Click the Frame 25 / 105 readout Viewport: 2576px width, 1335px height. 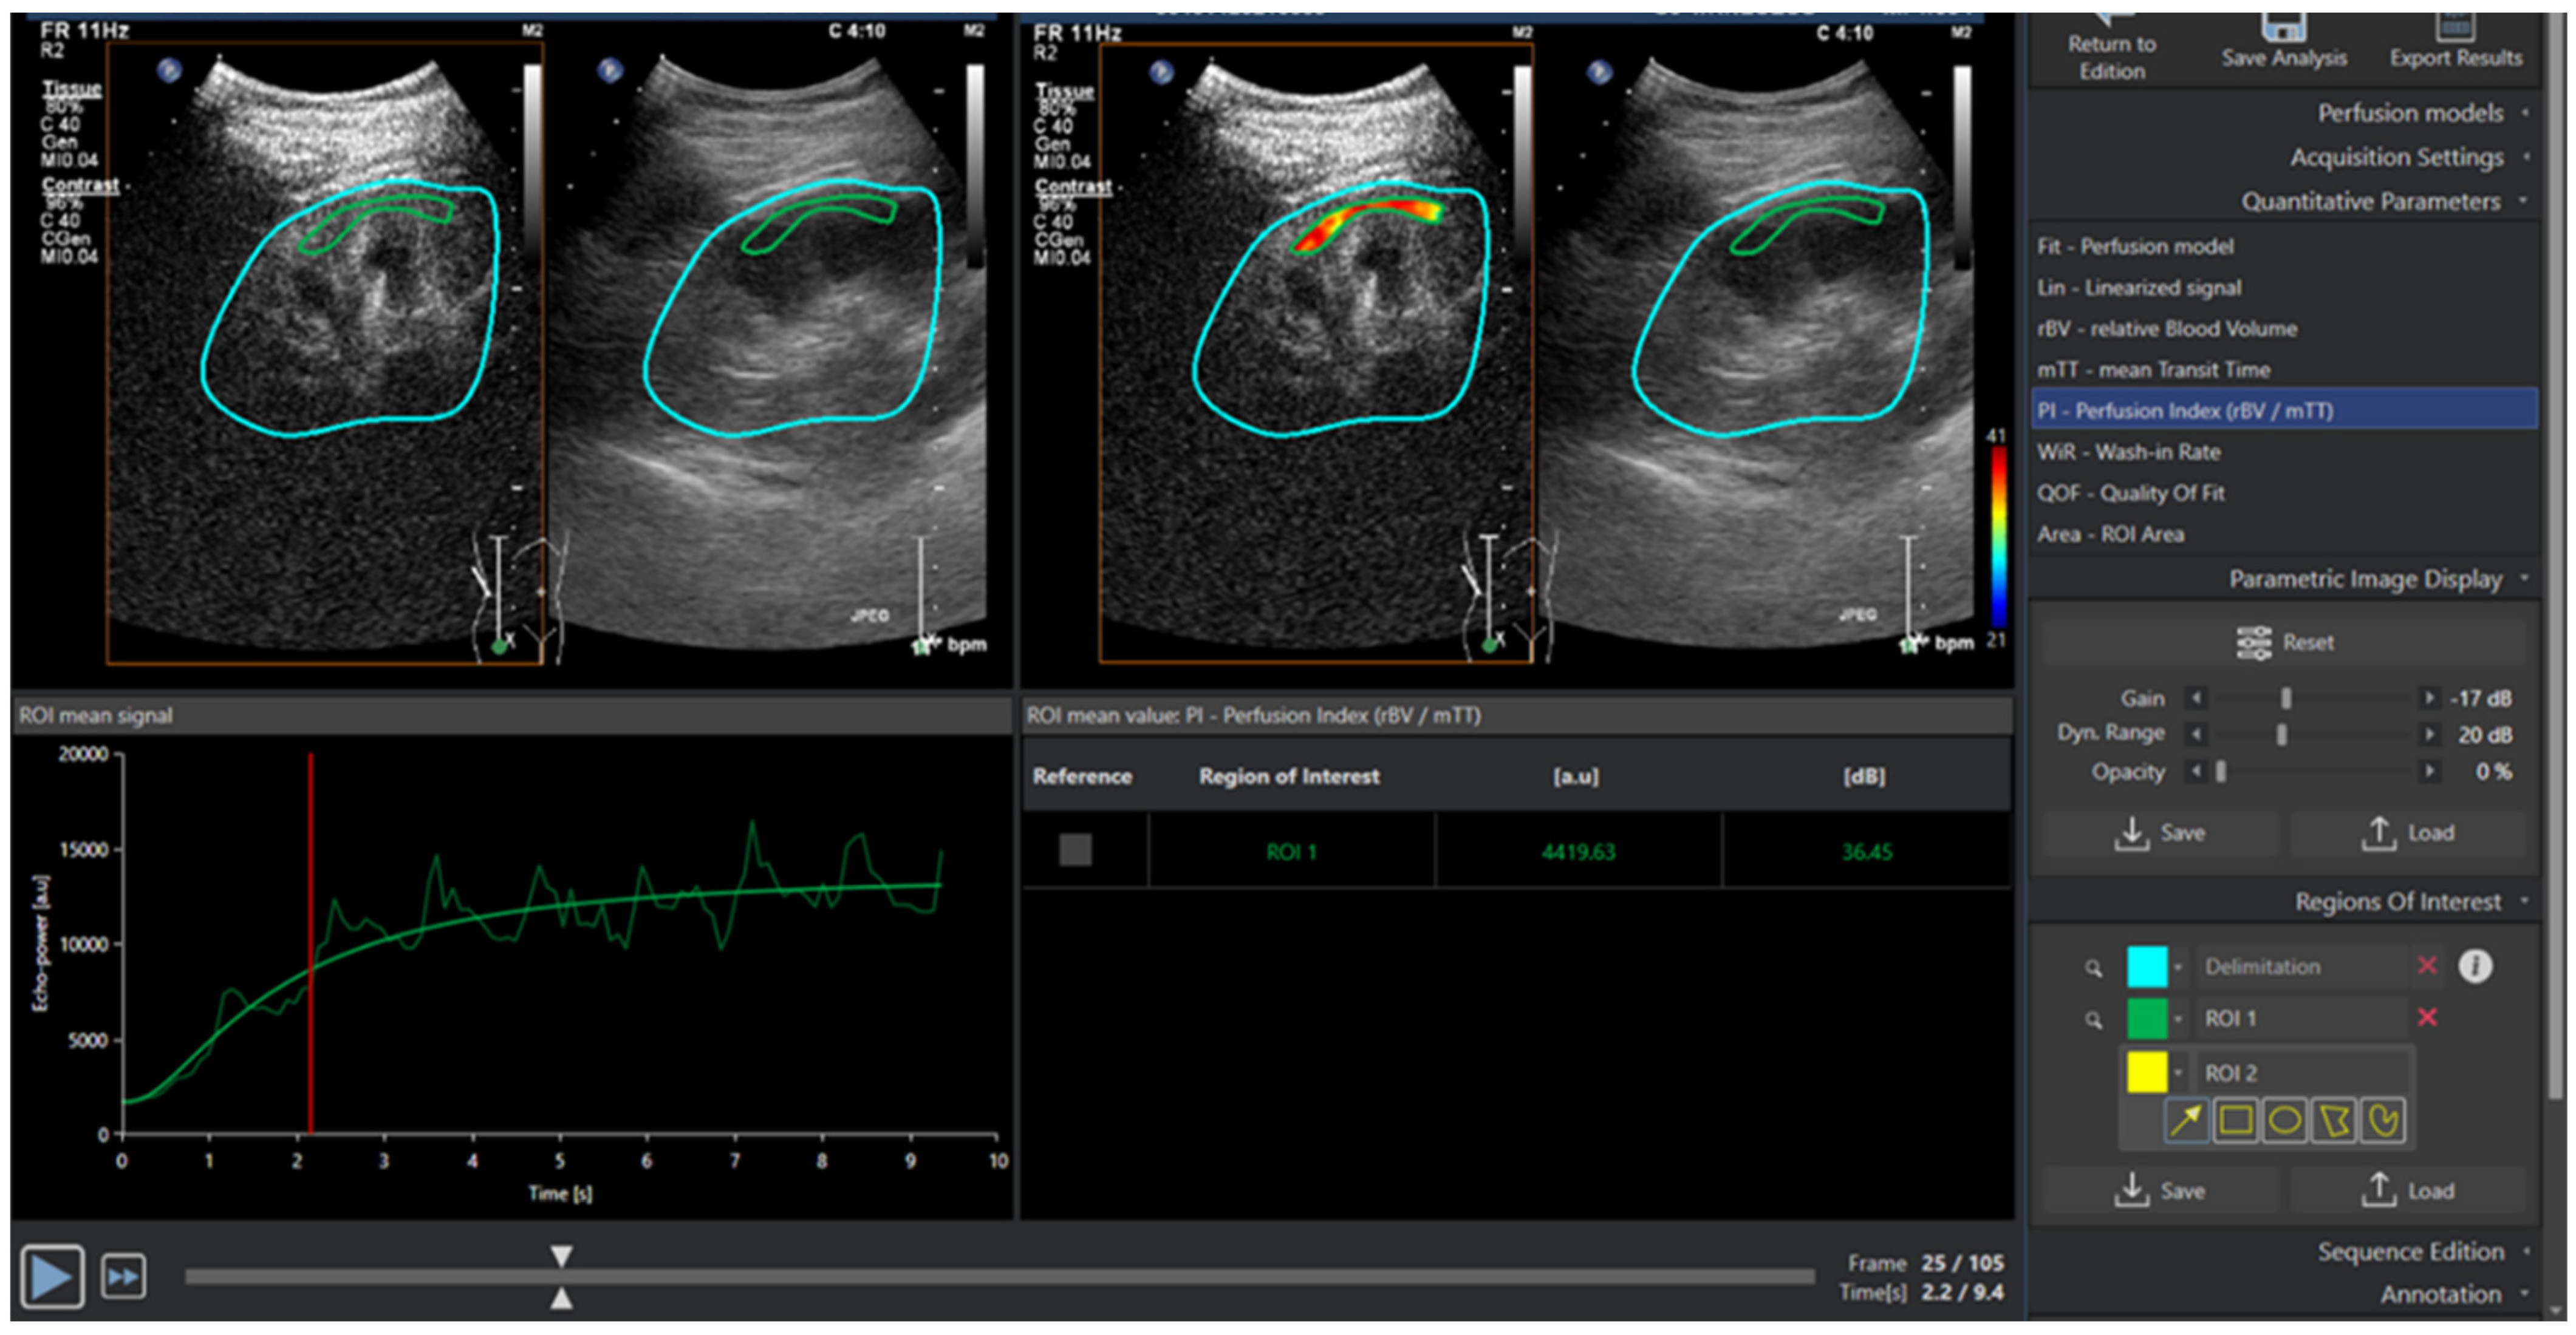click(1925, 1263)
